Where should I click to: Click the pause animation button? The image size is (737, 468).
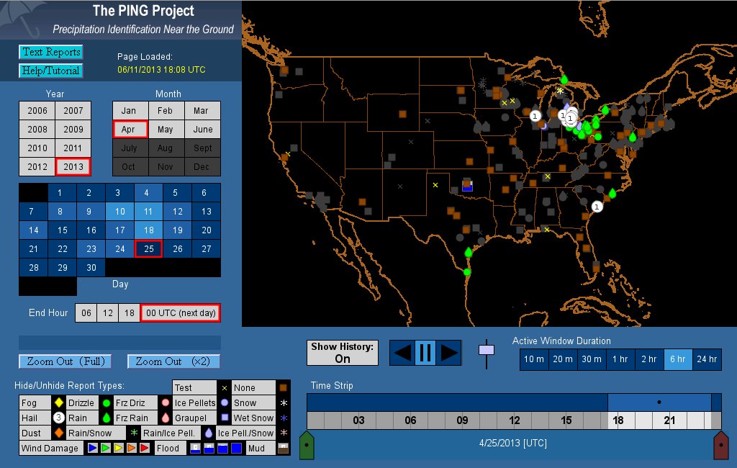pyautogui.click(x=425, y=352)
